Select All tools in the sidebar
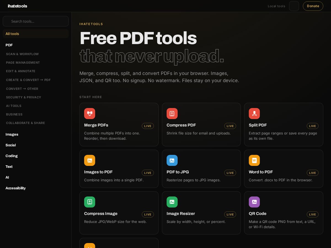Image resolution: width=331 pixels, height=248 pixels. [36, 34]
